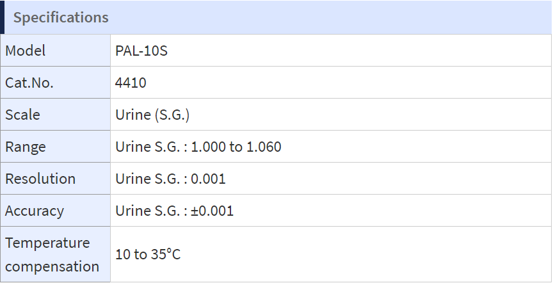This screenshot has height=283, width=553.
Task: Click the 1.000 to 1.060 range value
Action: coord(236,147)
